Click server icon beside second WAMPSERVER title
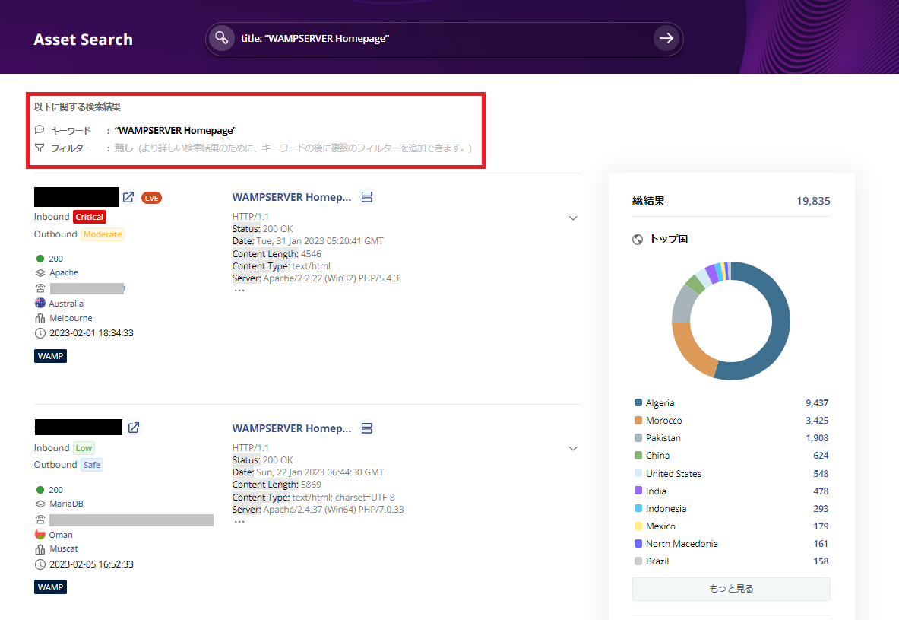 point(367,428)
